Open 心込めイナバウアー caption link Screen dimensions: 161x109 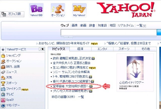(x=132, y=83)
